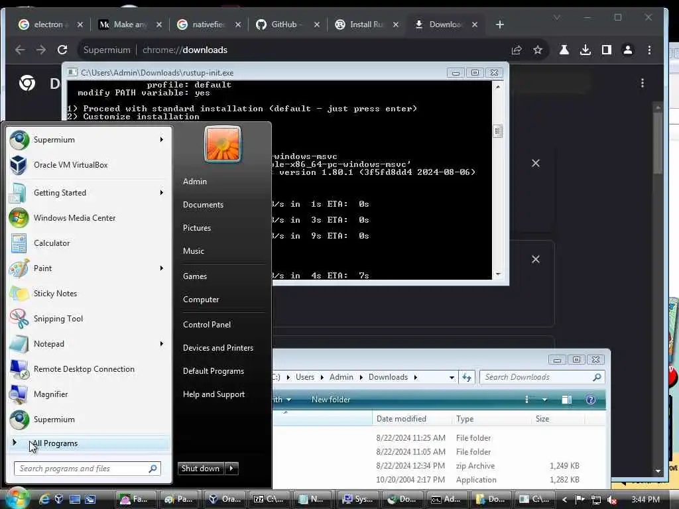Open Admin user folder

pyautogui.click(x=195, y=182)
